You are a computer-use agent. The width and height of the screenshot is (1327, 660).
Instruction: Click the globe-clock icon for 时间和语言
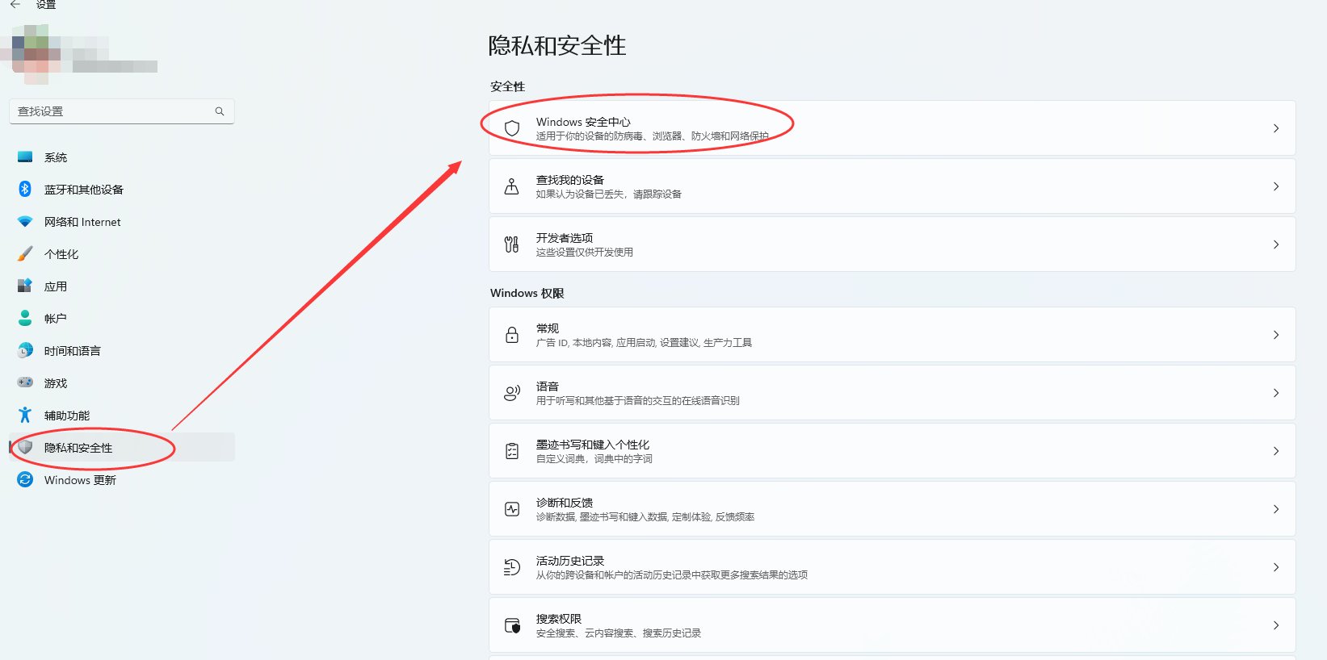coord(25,350)
